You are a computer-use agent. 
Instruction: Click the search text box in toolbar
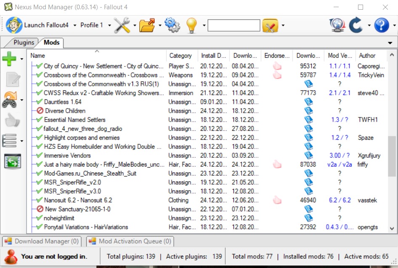234,25
